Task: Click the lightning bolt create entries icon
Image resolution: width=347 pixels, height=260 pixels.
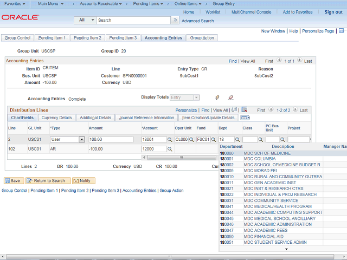Action: click(x=217, y=97)
